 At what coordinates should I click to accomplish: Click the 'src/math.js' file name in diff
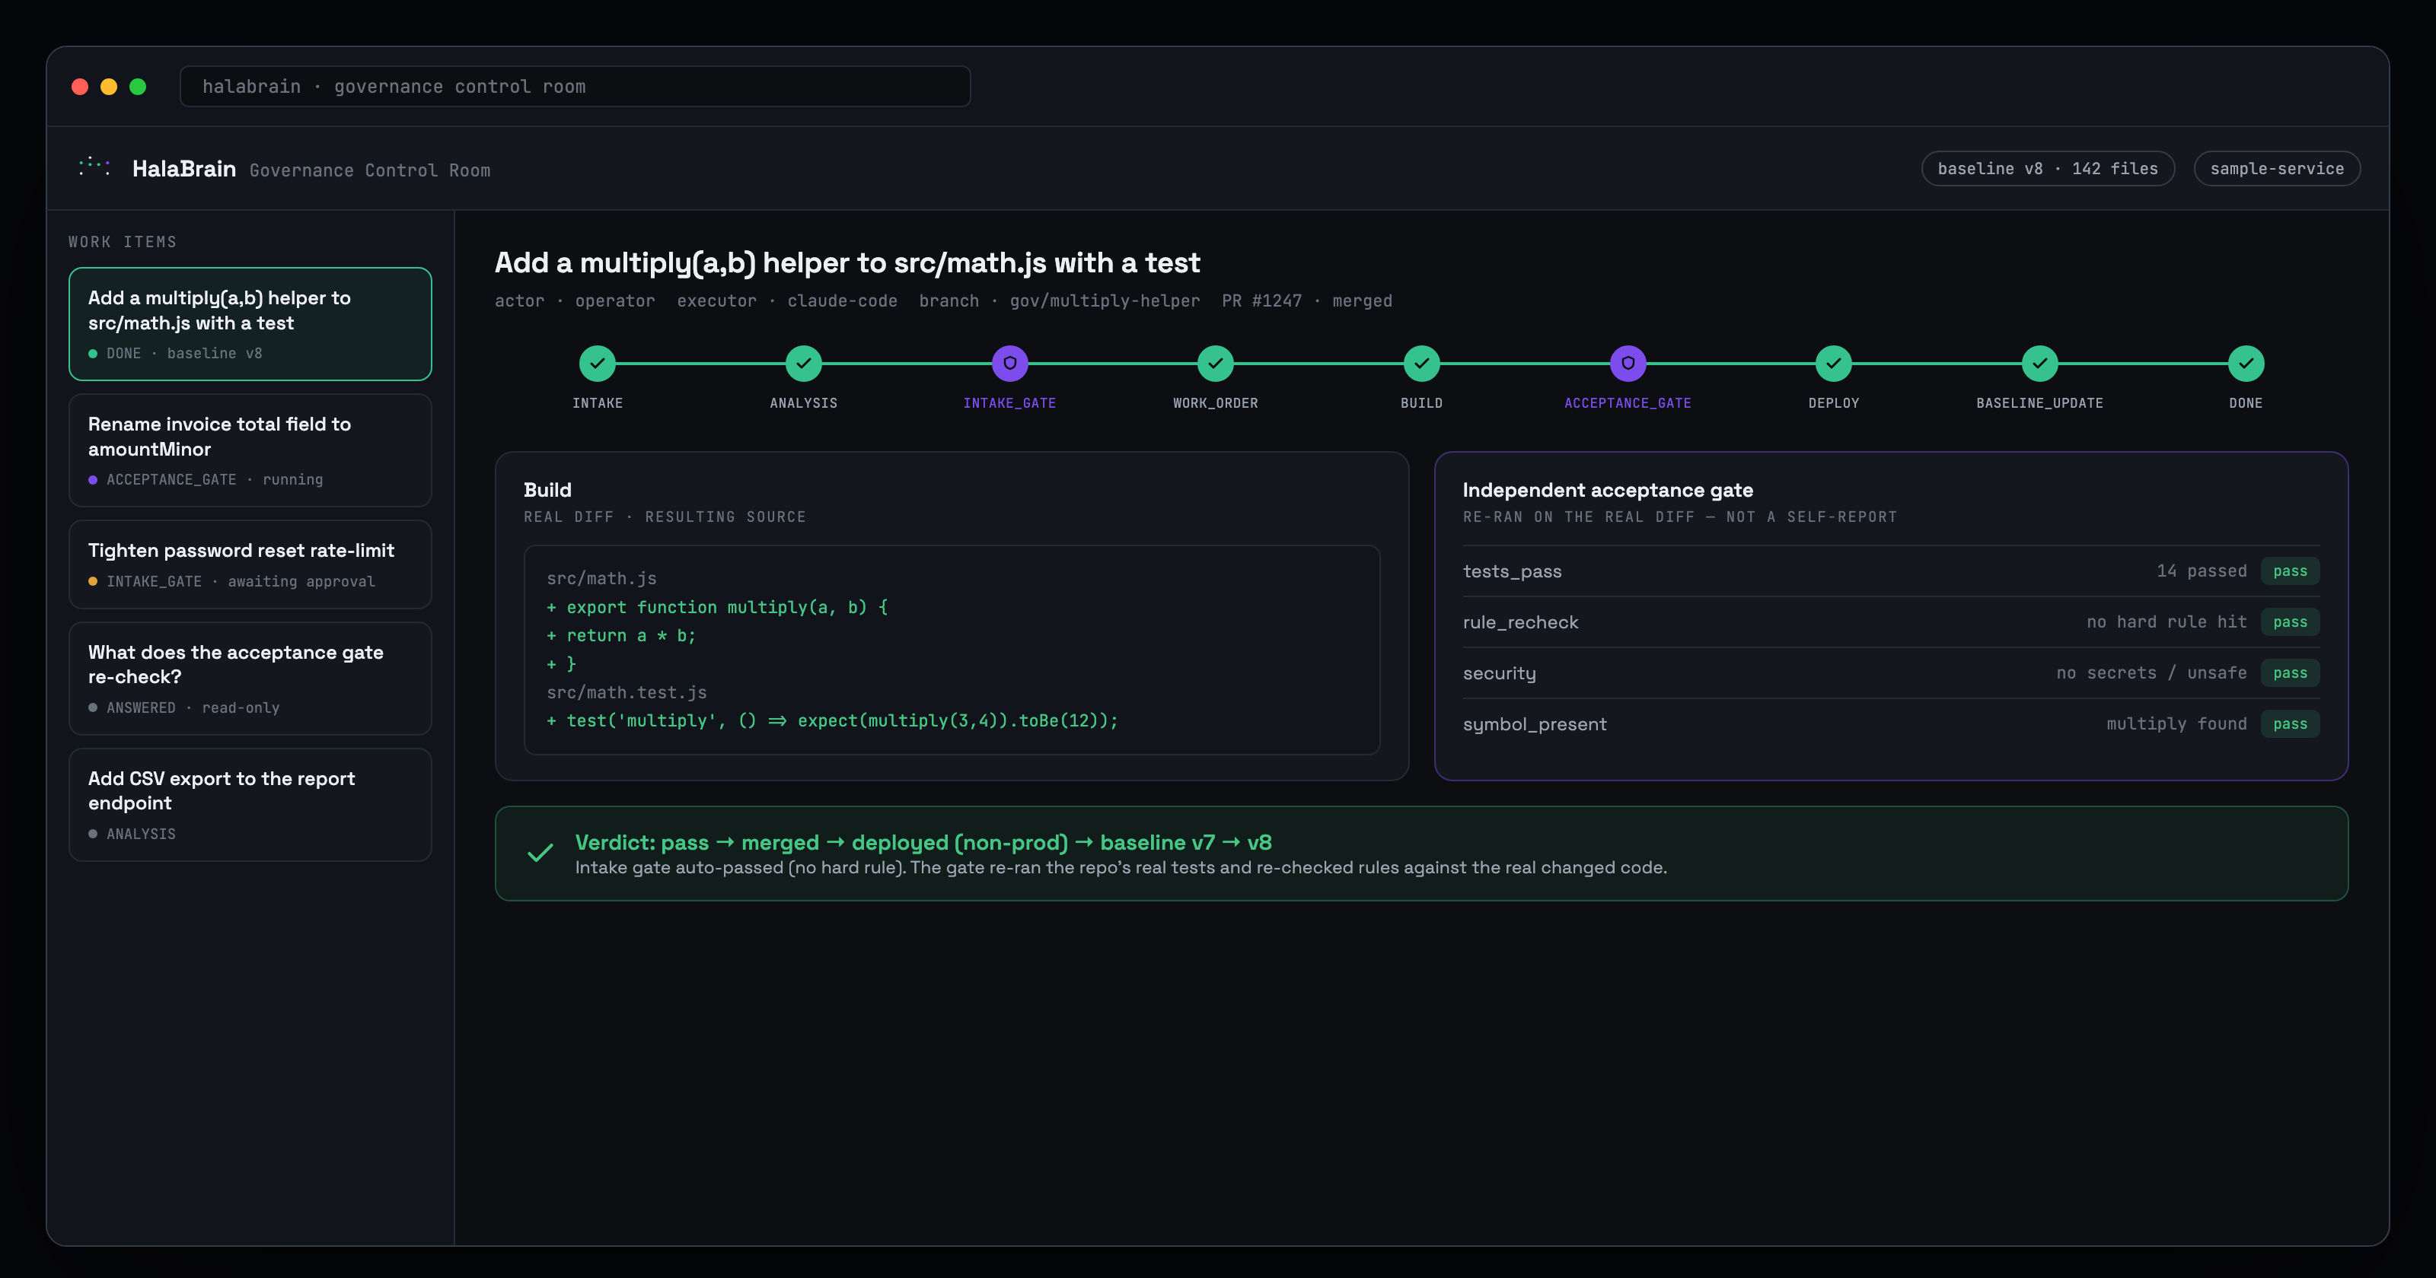pos(601,578)
